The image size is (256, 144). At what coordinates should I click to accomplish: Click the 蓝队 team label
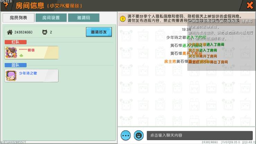tap(11, 65)
